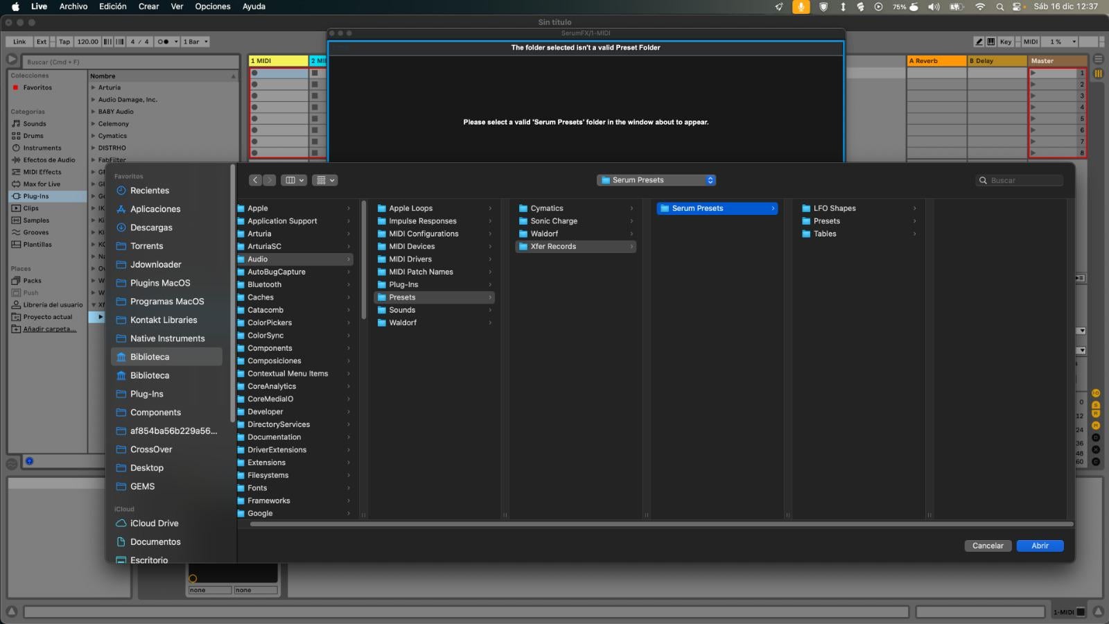
Task: Go forward in the file dialog
Action: point(270,180)
